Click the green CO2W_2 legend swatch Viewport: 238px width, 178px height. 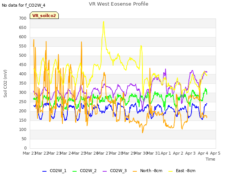tap(74, 171)
